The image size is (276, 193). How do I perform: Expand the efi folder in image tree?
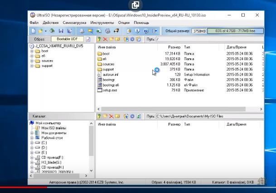coord(32,56)
